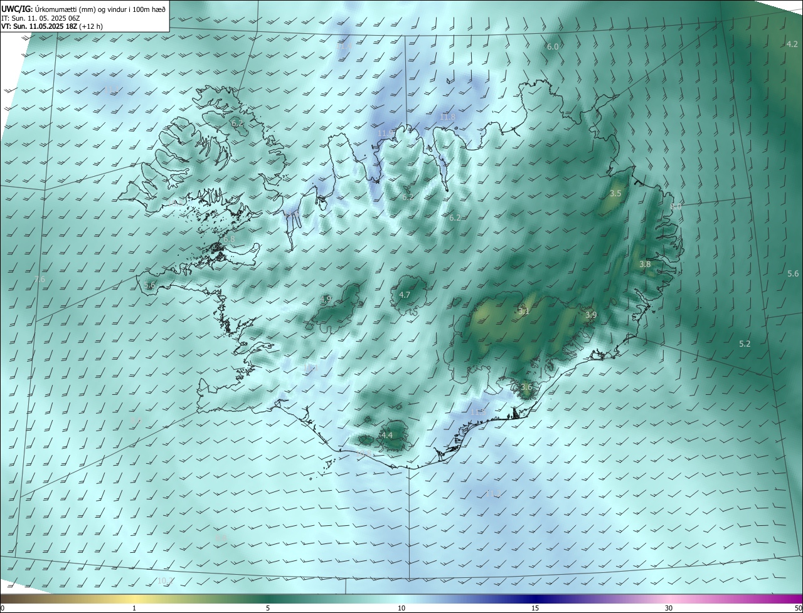Click the 4.2 value label on the map
The image size is (803, 613).
(792, 44)
